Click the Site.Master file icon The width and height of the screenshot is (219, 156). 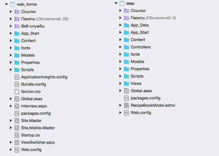coord(17,121)
